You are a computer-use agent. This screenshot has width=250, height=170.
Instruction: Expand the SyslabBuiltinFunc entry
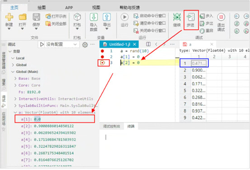coord(15,106)
